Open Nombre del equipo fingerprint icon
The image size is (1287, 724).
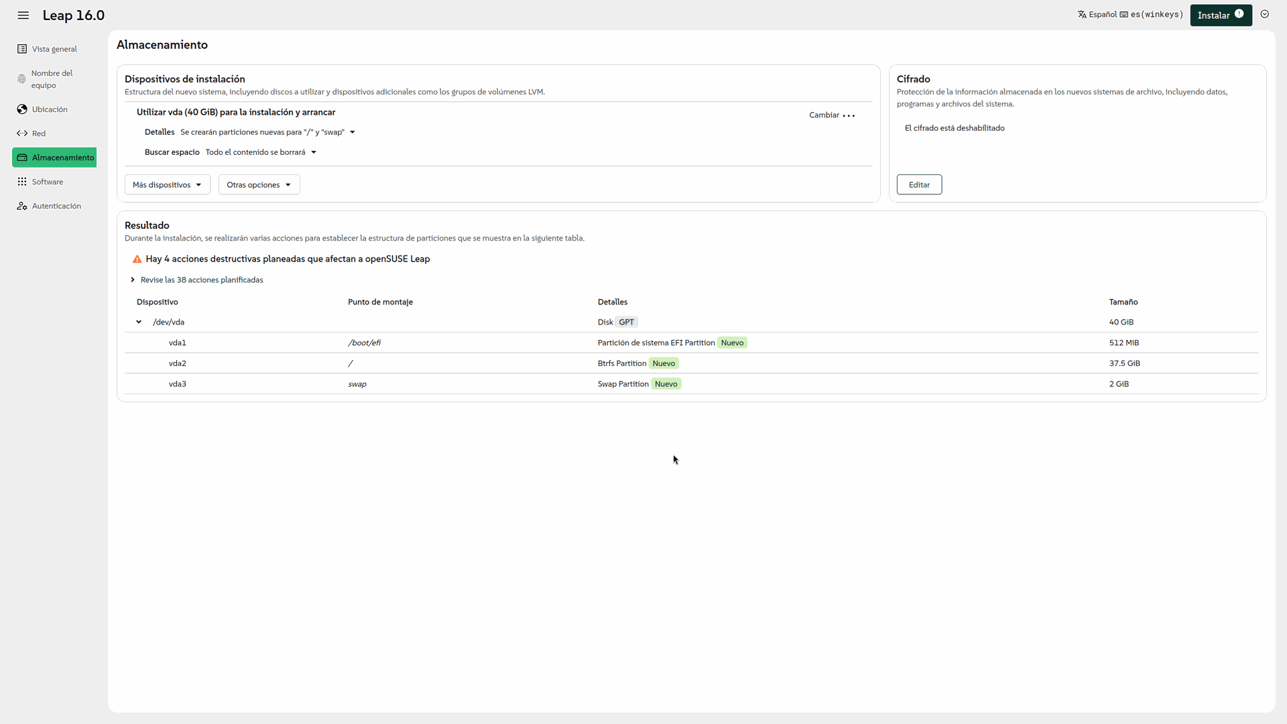21,79
